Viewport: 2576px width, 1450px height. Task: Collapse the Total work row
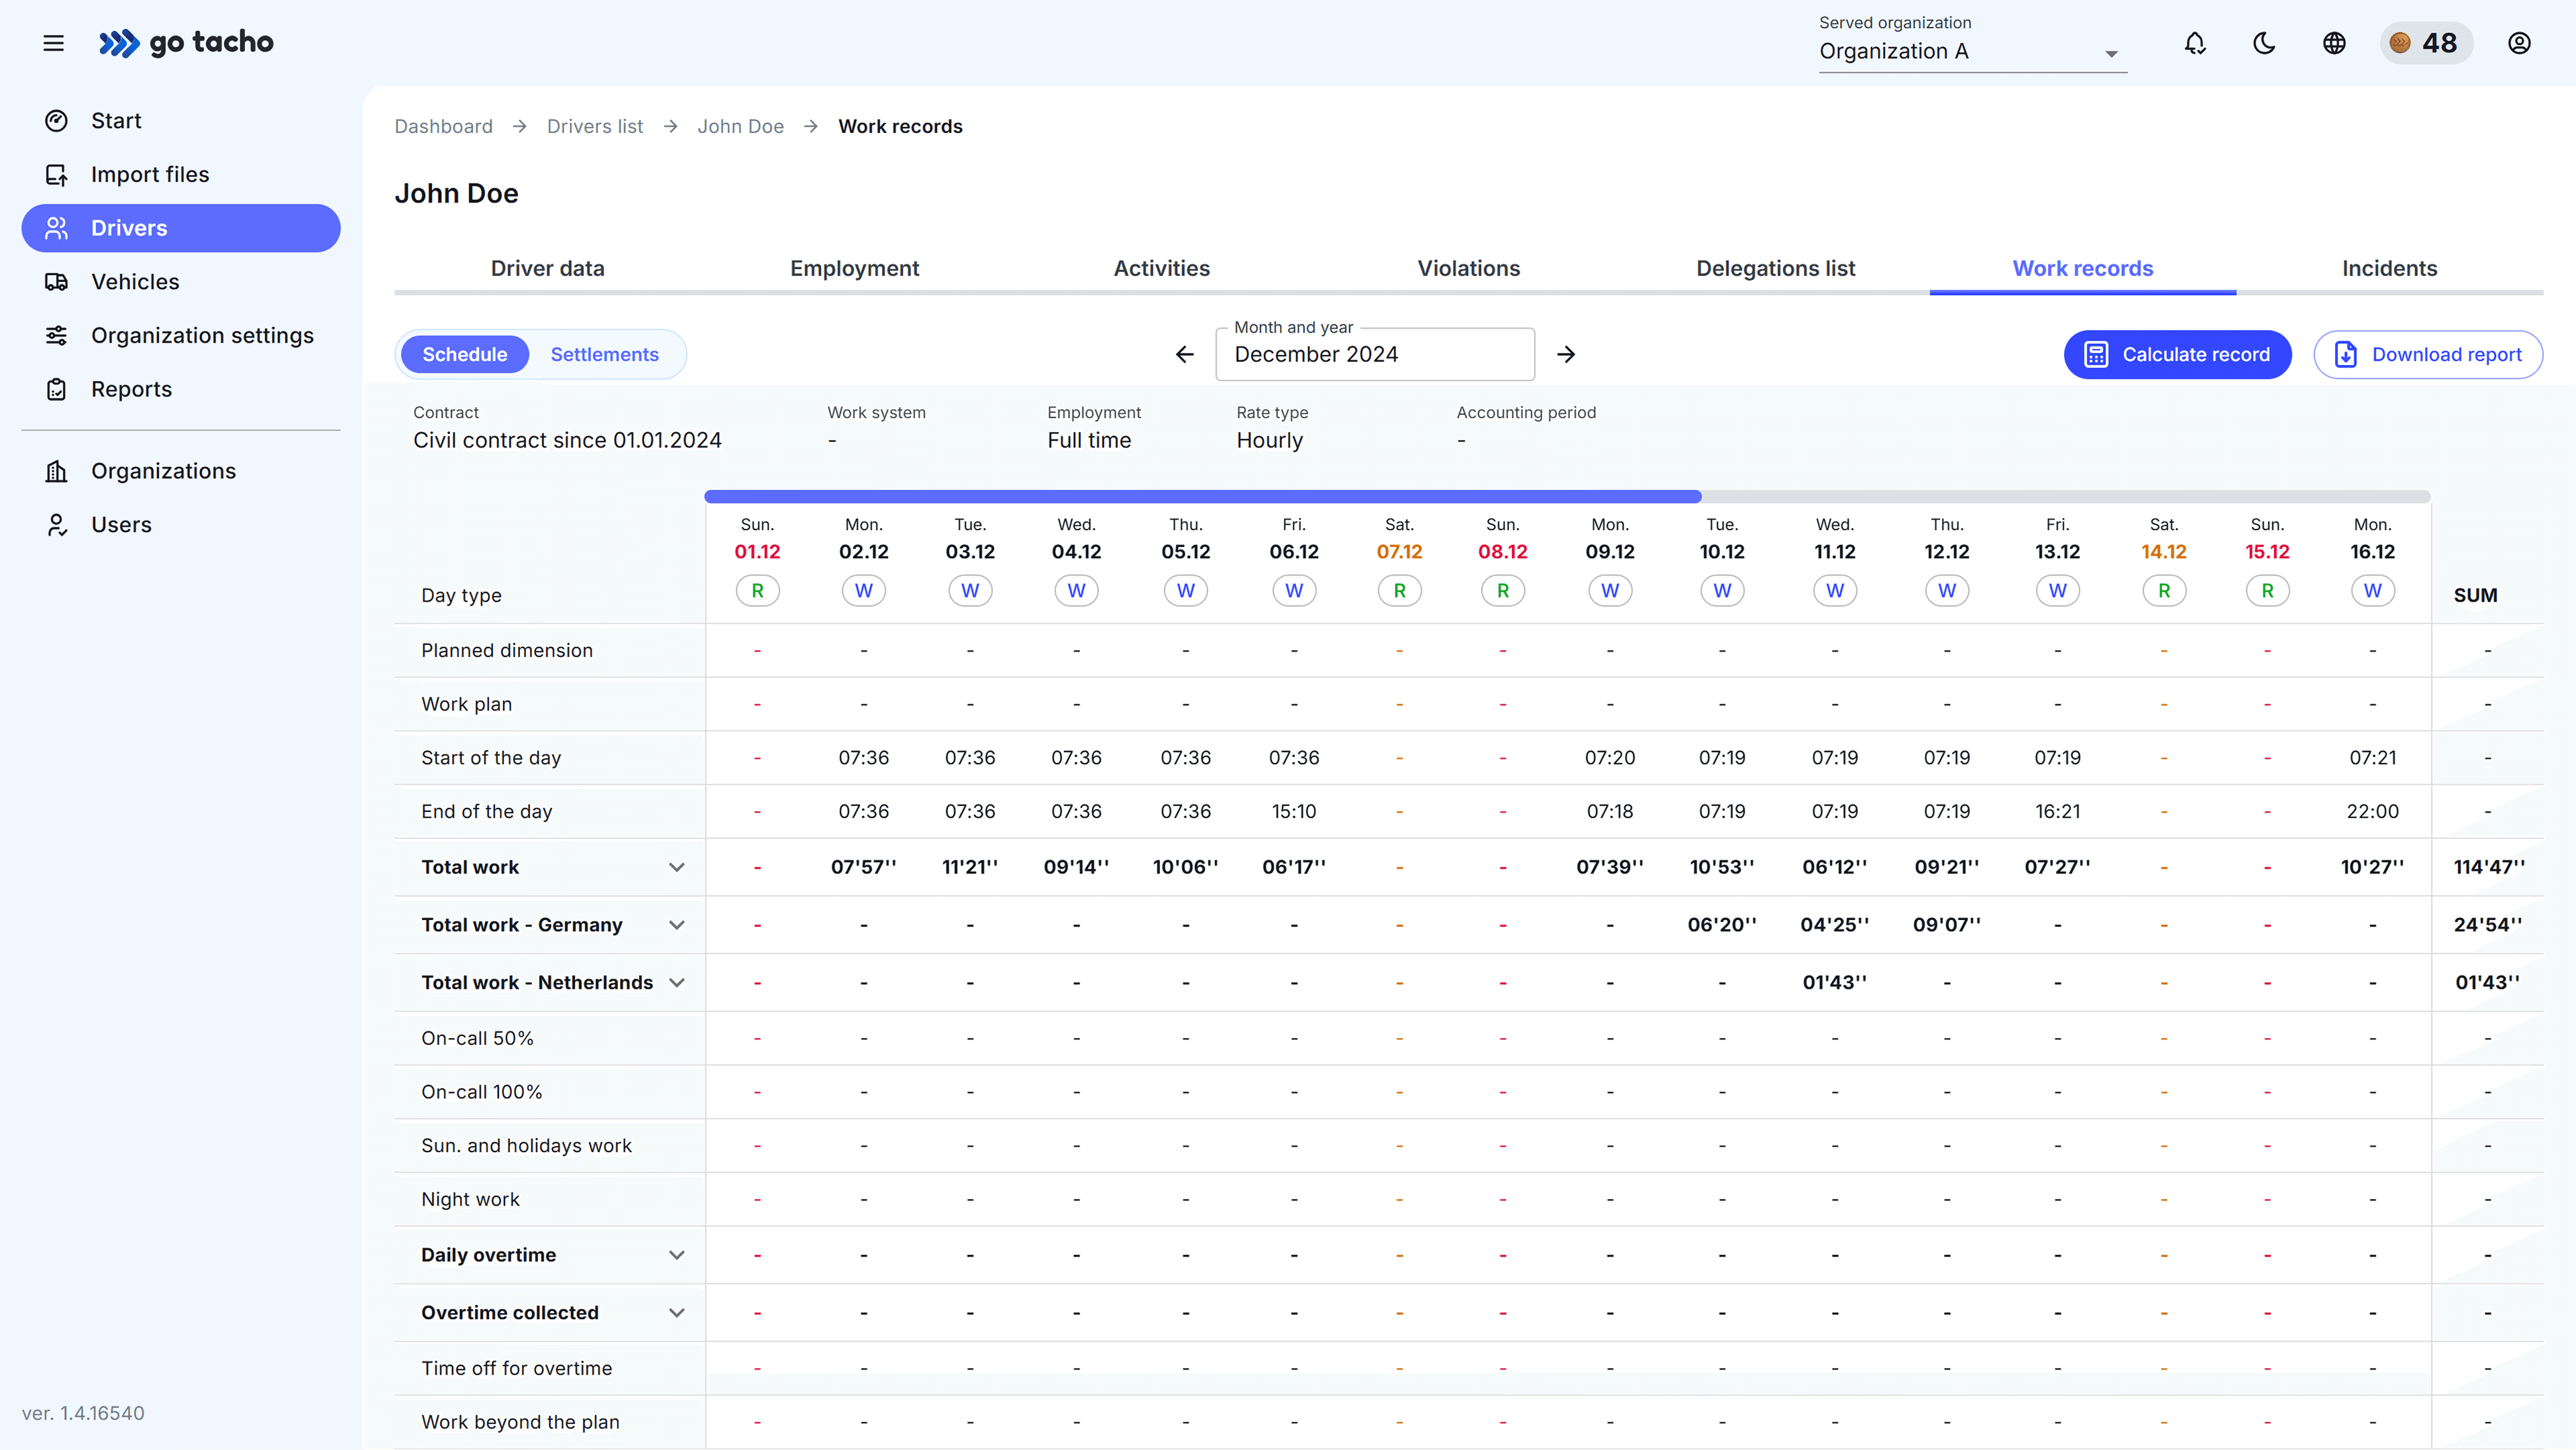click(x=677, y=867)
